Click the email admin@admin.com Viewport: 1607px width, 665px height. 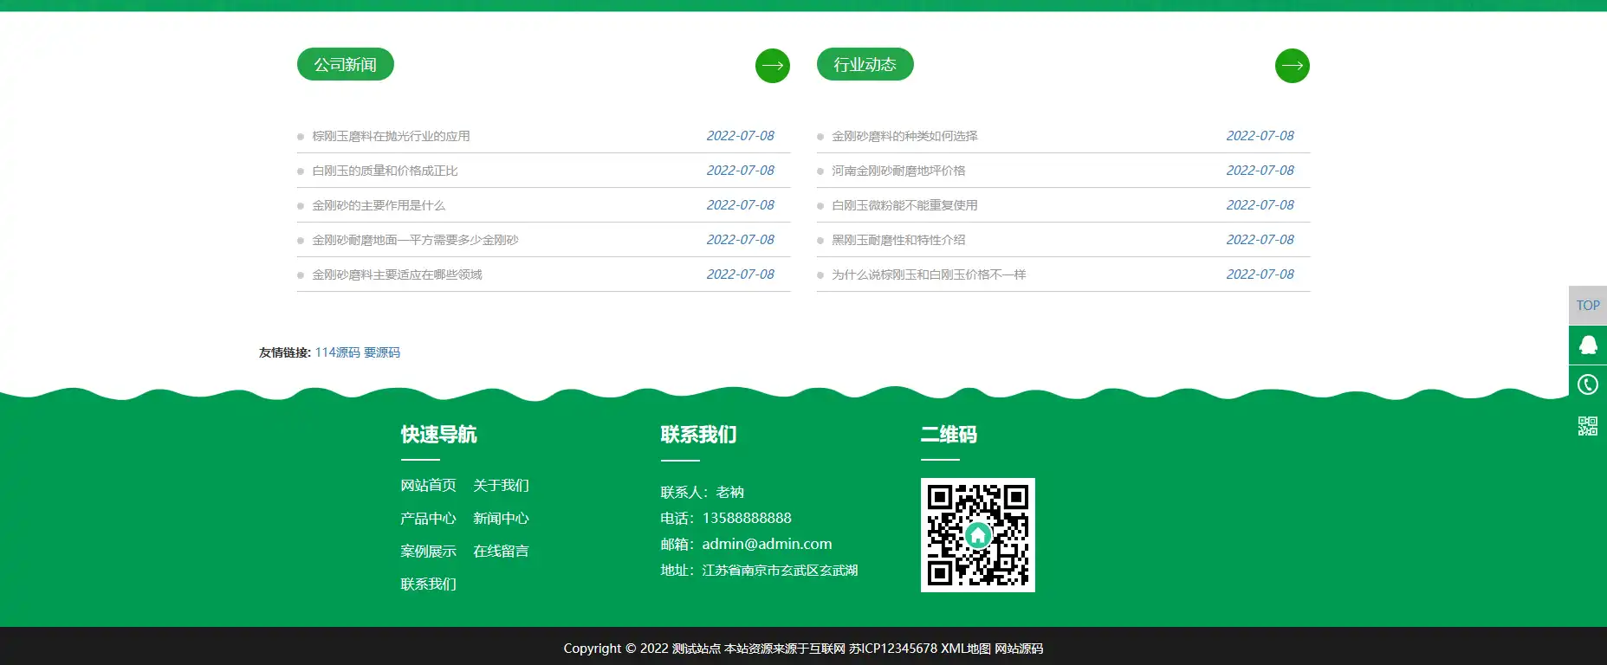pos(767,544)
